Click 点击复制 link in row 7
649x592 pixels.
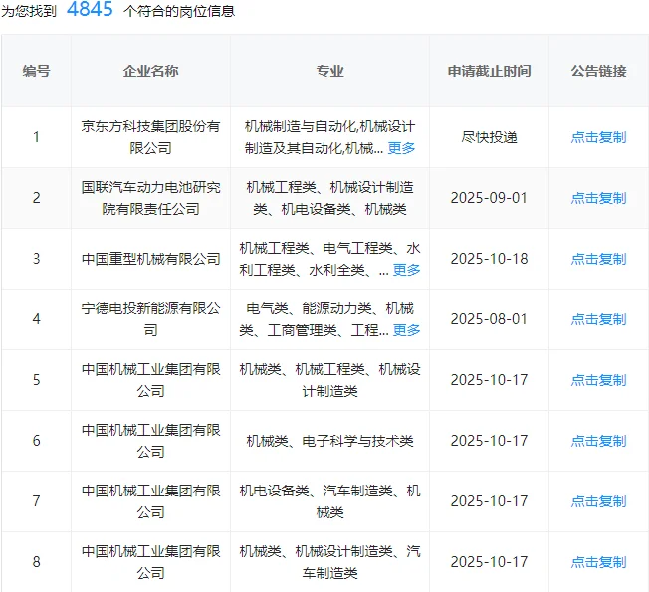pyautogui.click(x=598, y=501)
